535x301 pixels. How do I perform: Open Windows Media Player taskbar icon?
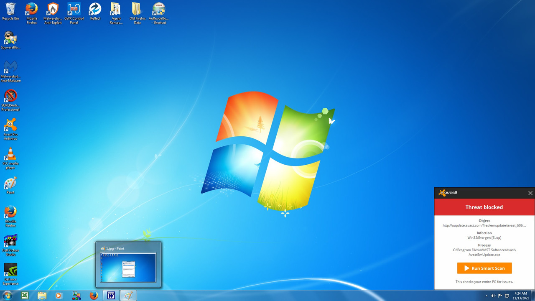click(59, 296)
